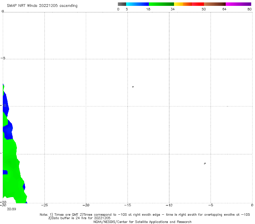This screenshot has width=255, height=224.
Task: Click the '50' label under the color bar
Action: click(204, 9)
